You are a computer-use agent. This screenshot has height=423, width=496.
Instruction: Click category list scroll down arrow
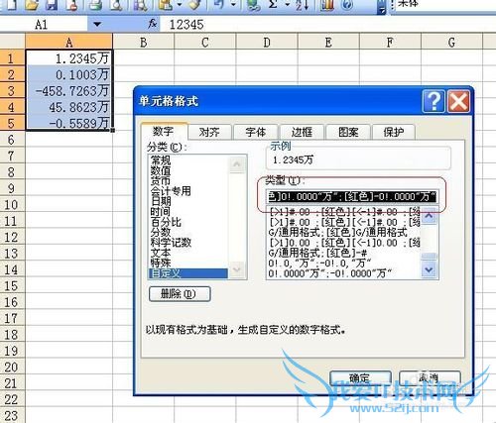click(237, 269)
